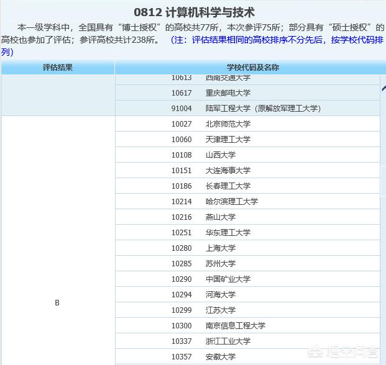This screenshot has width=386, height=365.
Task: Click the row 10280 上海大学
Action: pyautogui.click(x=247, y=248)
